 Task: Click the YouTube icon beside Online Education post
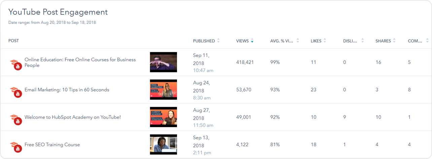[x=16, y=64]
